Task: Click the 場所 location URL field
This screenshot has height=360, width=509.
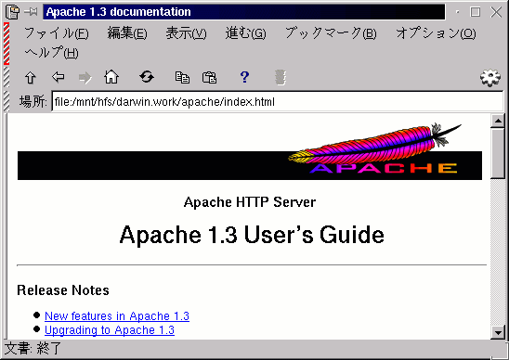Action: click(278, 102)
